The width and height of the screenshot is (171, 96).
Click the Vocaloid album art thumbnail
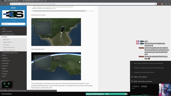(x=165, y=90)
